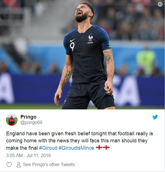Click the Nike swoosh on the jersey
The width and height of the screenshot is (165, 172).
point(73,40)
